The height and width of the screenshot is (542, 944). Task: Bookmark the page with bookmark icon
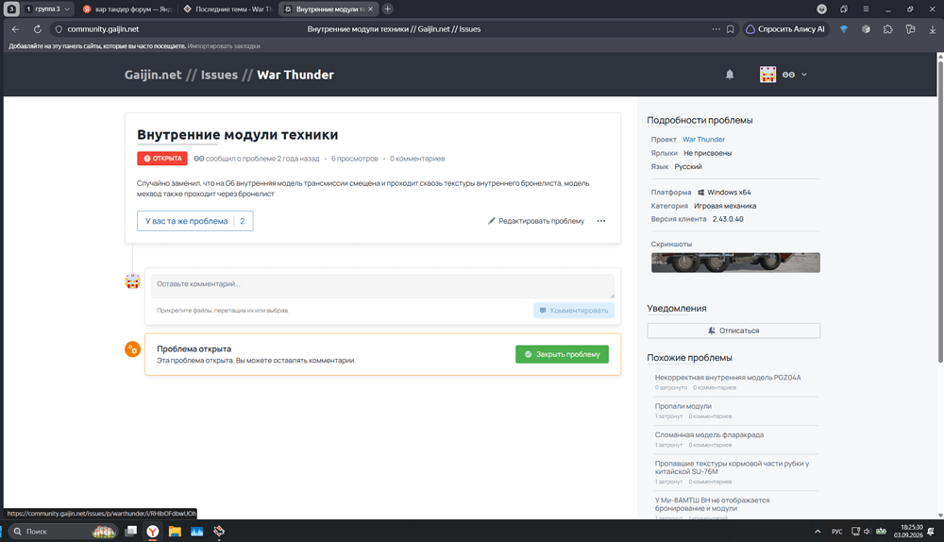tap(731, 29)
